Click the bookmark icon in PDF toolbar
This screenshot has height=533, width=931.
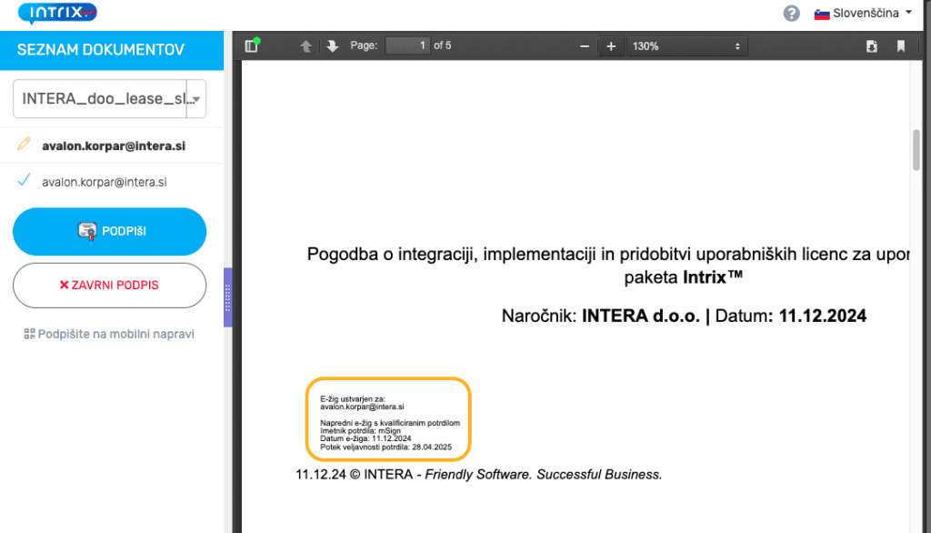901,46
